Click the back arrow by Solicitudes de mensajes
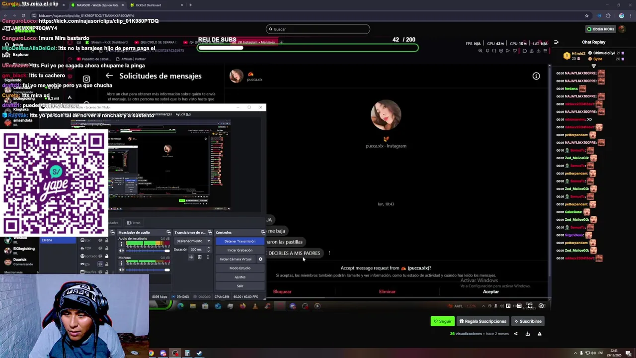Screen dimensions: 636x358 pos(109,76)
